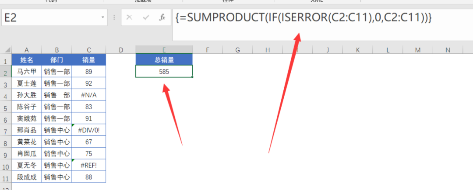This screenshot has height=190, width=473.
Task: Select row 7 header
Action: (6, 130)
